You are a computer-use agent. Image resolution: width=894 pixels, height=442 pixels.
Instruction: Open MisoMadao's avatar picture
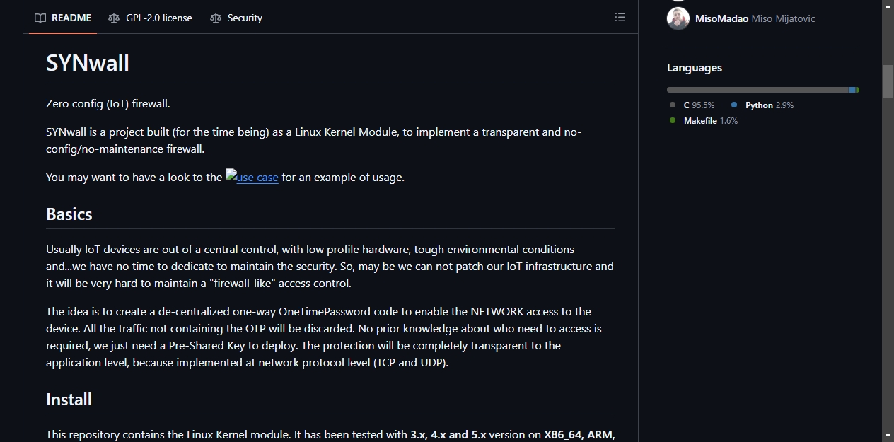click(x=678, y=18)
